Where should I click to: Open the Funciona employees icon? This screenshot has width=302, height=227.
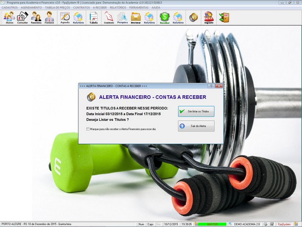tap(36, 18)
